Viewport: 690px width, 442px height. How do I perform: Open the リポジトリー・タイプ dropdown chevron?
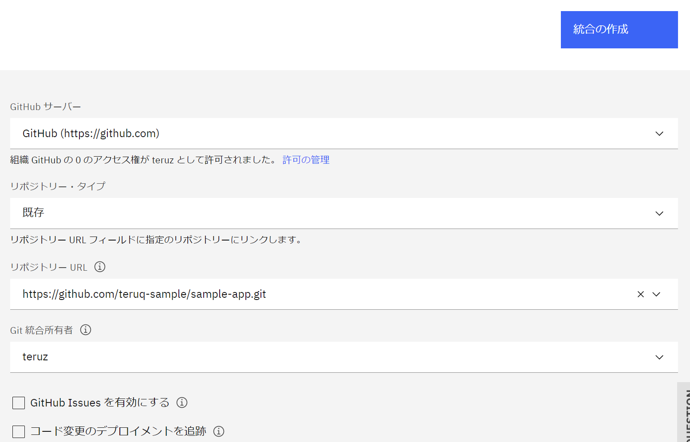pyautogui.click(x=659, y=213)
